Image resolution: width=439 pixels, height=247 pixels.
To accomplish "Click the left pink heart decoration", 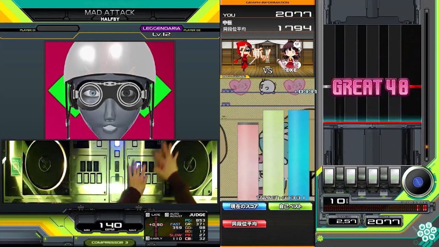I will pos(240,86).
